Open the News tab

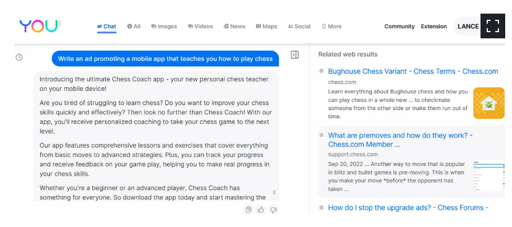pyautogui.click(x=234, y=27)
